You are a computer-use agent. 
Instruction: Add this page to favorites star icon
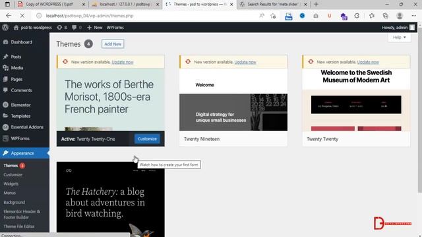[x=273, y=16]
